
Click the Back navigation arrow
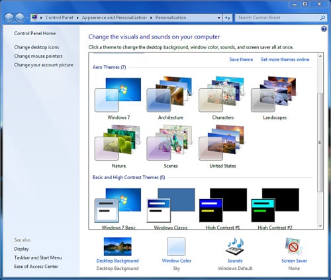click(9, 18)
